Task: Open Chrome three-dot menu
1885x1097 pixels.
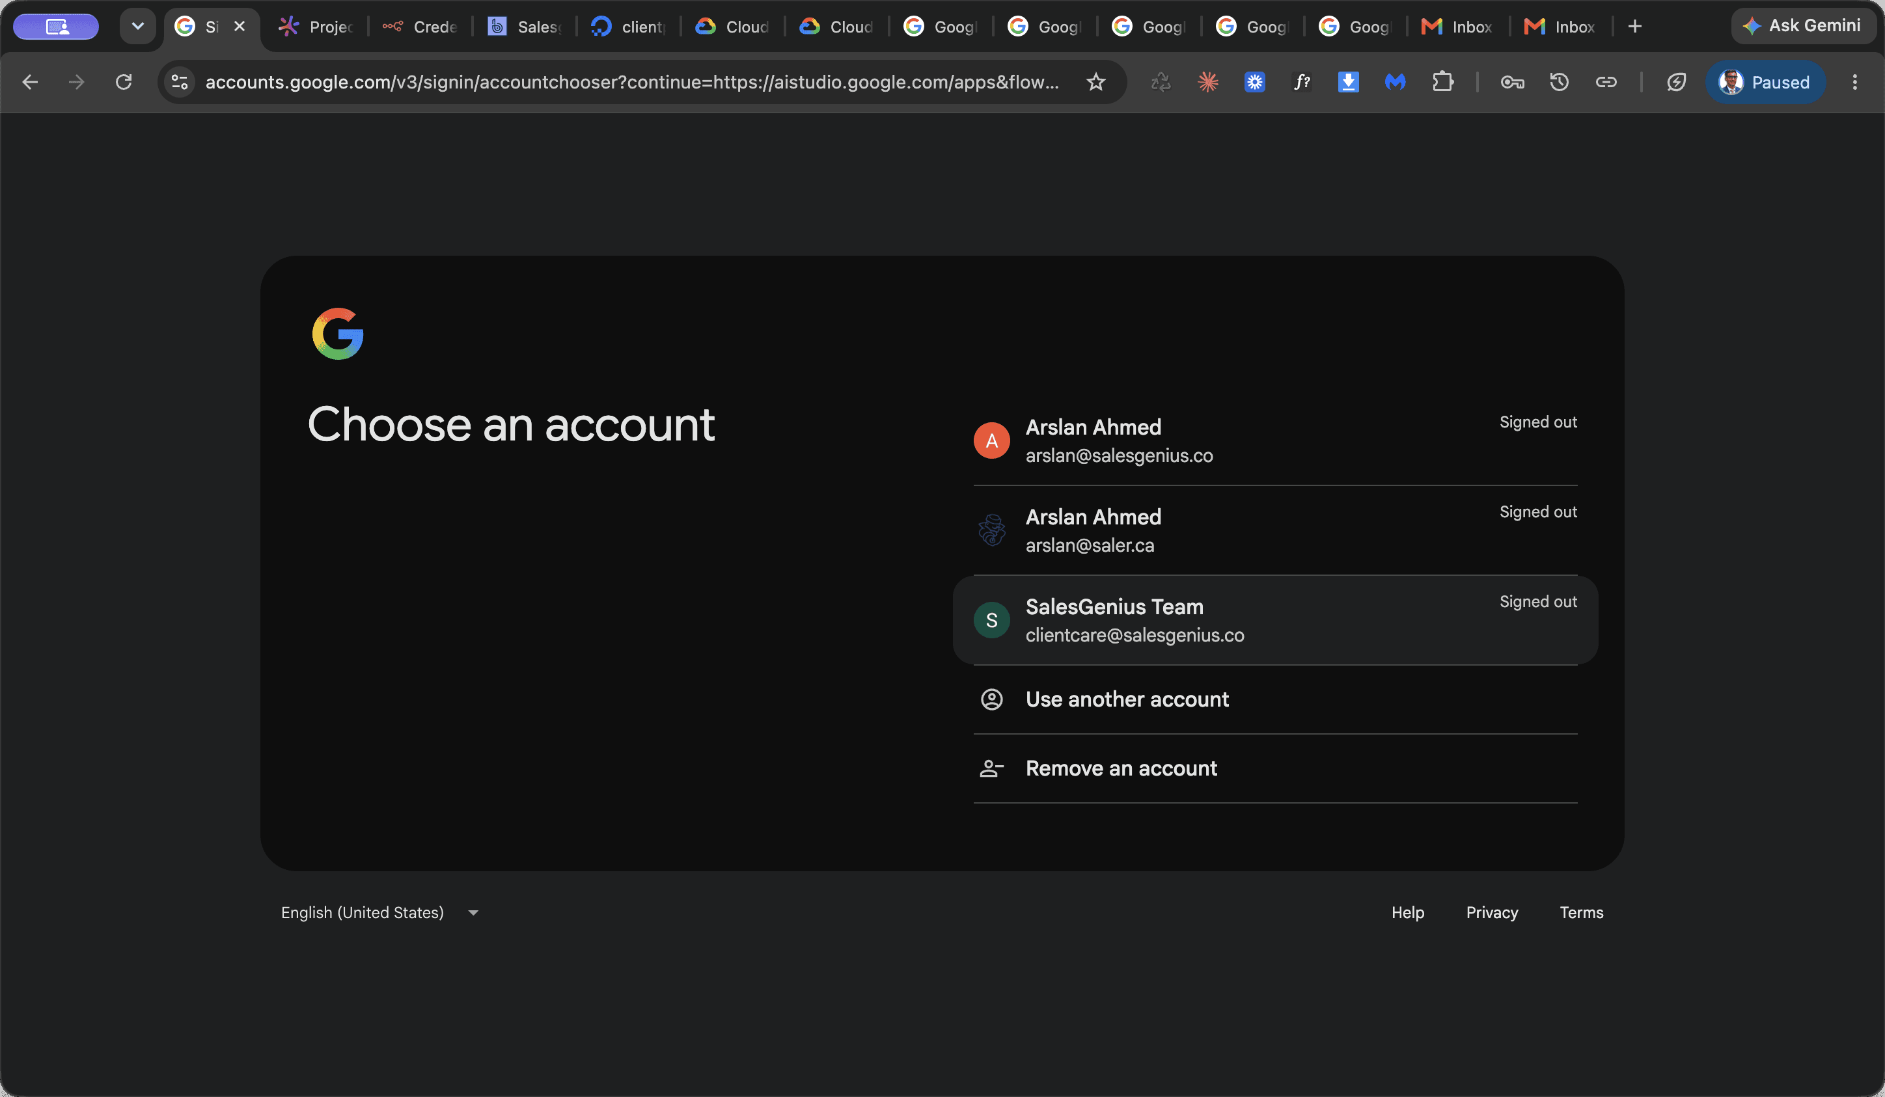Action: tap(1854, 82)
